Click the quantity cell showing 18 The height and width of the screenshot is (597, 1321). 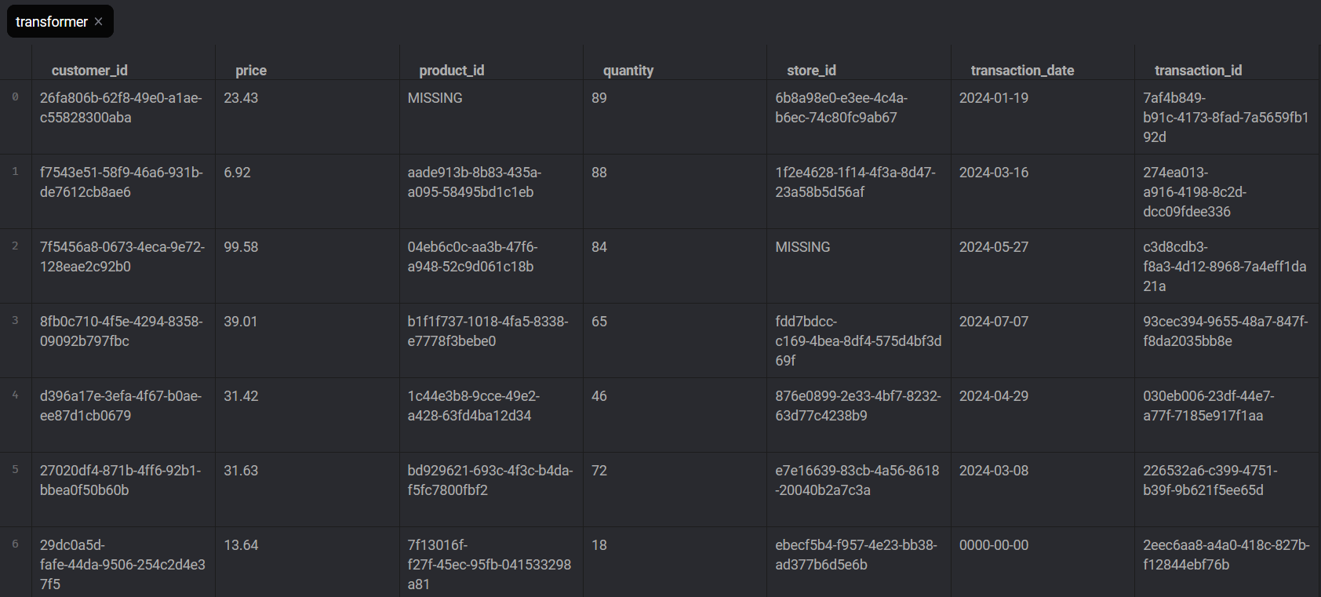[599, 545]
